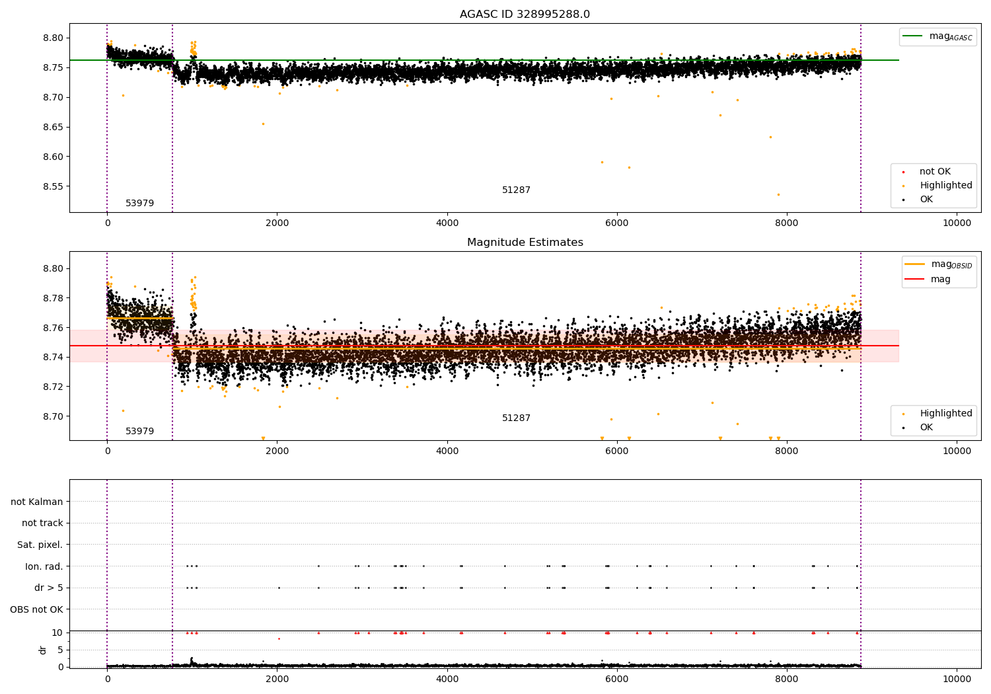Image resolution: width=991 pixels, height=694 pixels.
Task: Click 'Highlighted' orange marker in top legend
Action: pyautogui.click(x=903, y=186)
